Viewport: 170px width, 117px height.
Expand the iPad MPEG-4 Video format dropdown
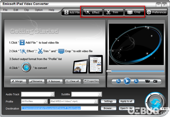coord(96,101)
